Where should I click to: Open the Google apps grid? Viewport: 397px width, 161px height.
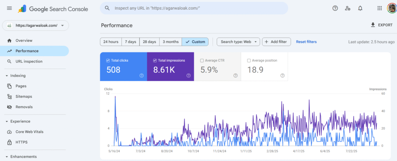pyautogui.click(x=380, y=8)
